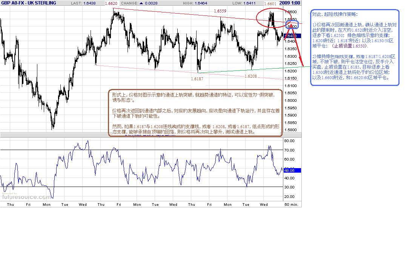
Task: Click the 60 min. interval label
Action: (x=291, y=204)
